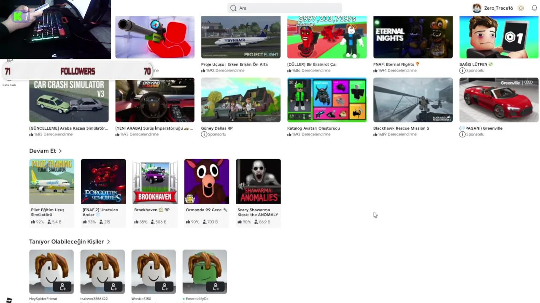Click Proje Uçuşu Erken Erişim title
This screenshot has width=540, height=303.
tap(235, 64)
